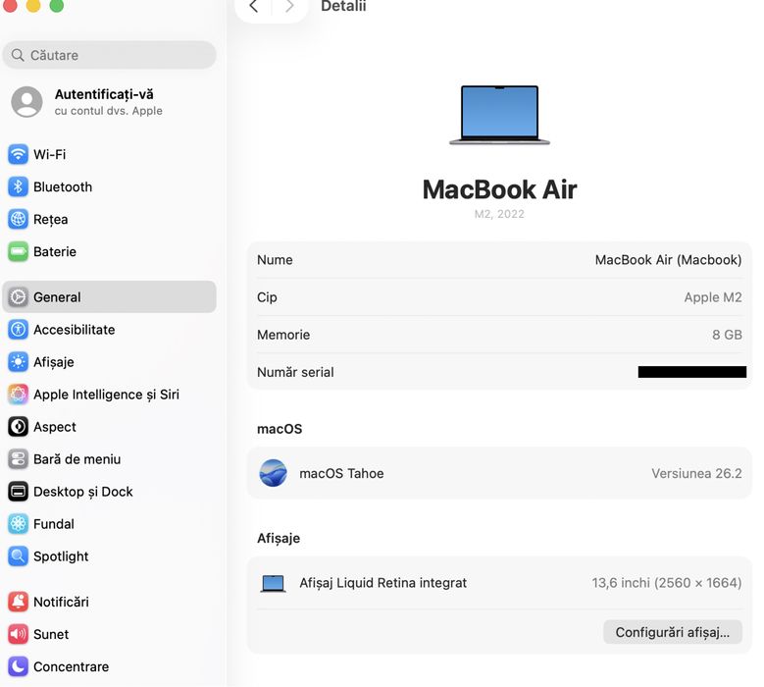Click the Sunet speaker icon
Viewport: 764px width, 687px height.
point(18,634)
